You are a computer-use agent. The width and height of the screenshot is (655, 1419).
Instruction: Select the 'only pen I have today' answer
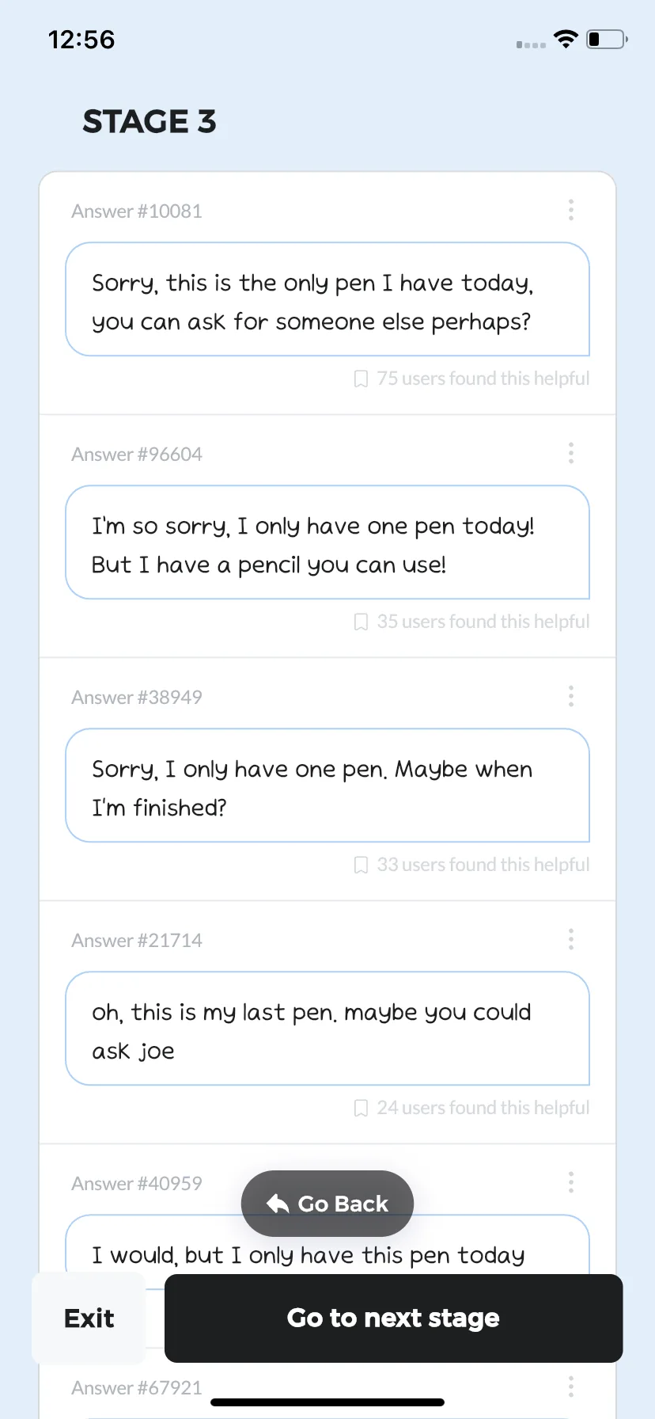(x=327, y=299)
